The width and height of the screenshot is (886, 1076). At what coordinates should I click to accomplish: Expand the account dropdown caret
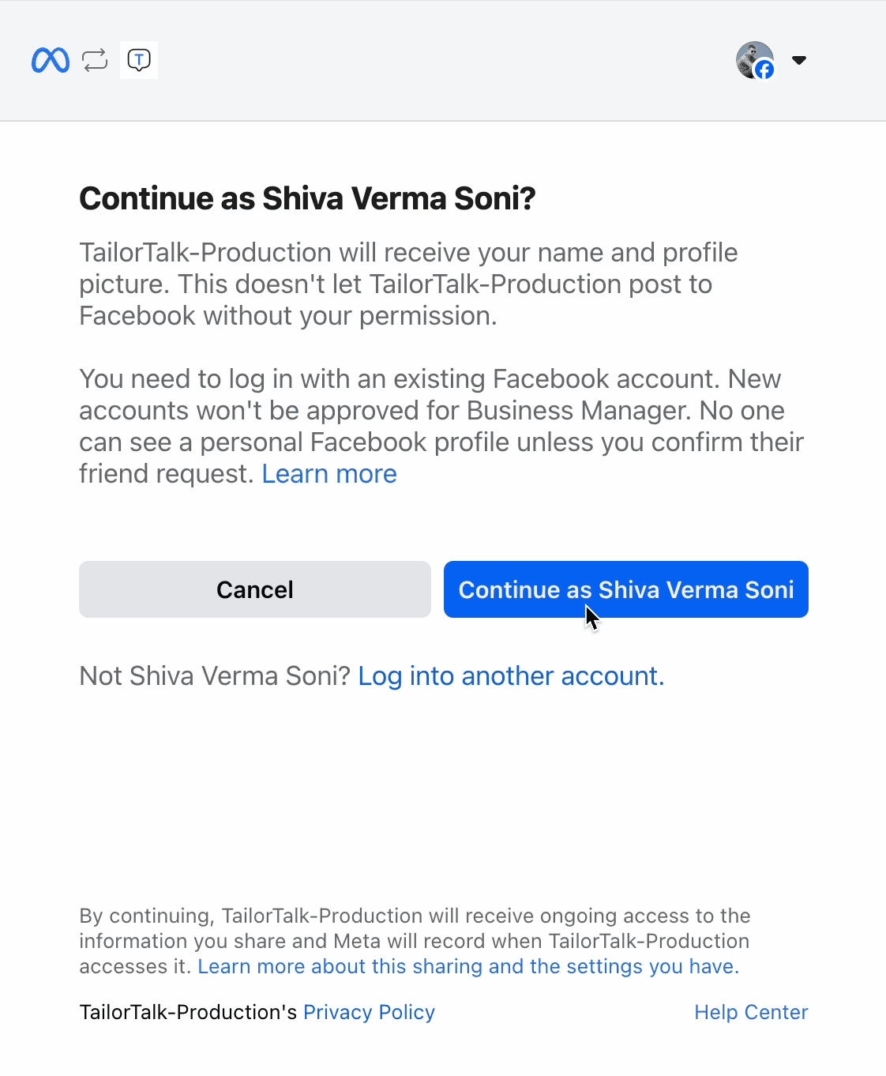click(x=799, y=60)
